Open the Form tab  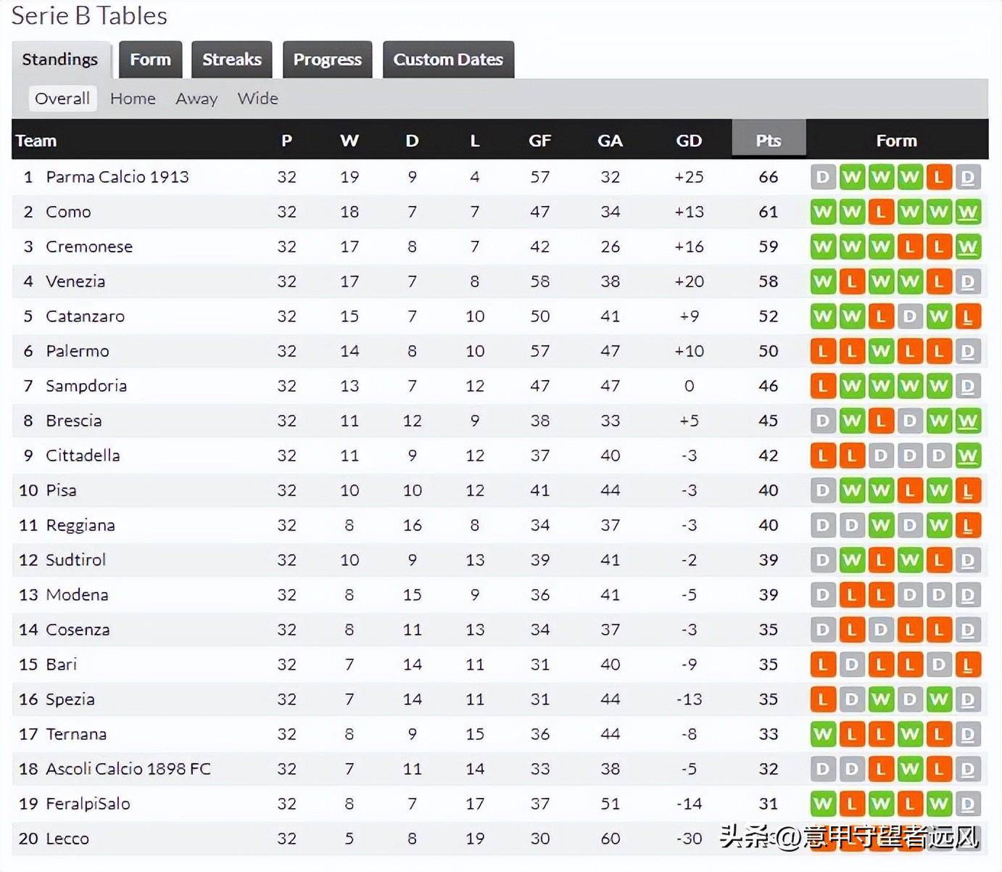pos(150,59)
